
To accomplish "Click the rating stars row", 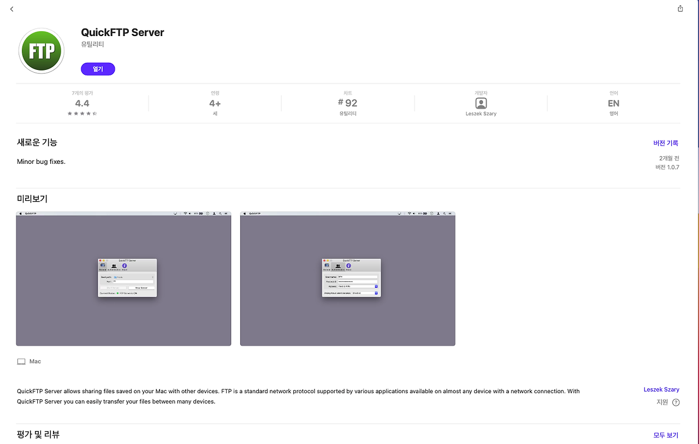I will pos(82,114).
